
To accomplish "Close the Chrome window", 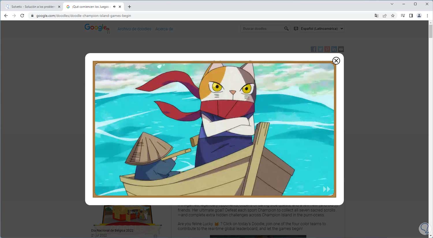I will 427,4.
